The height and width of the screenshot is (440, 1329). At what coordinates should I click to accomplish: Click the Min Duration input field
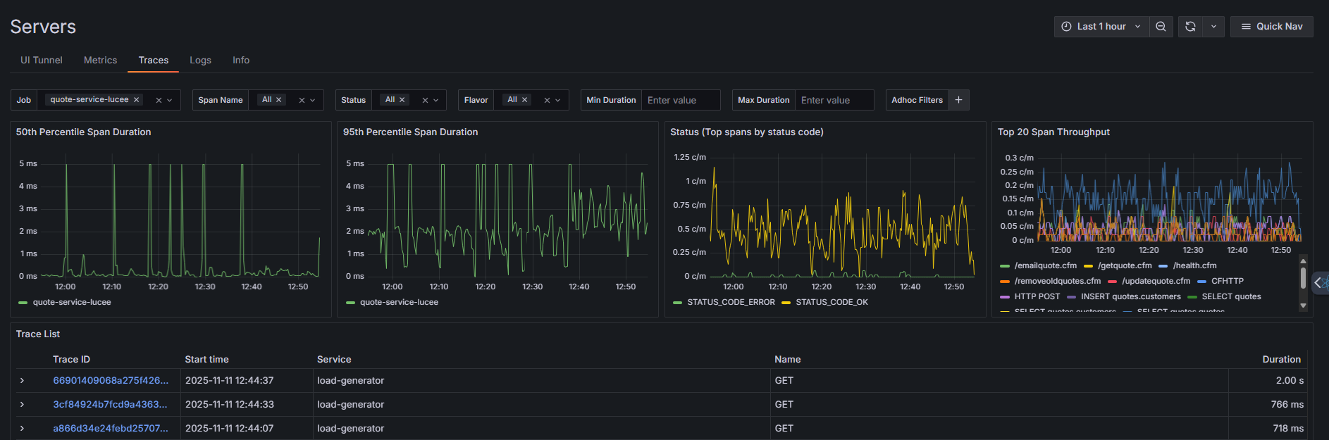(681, 100)
